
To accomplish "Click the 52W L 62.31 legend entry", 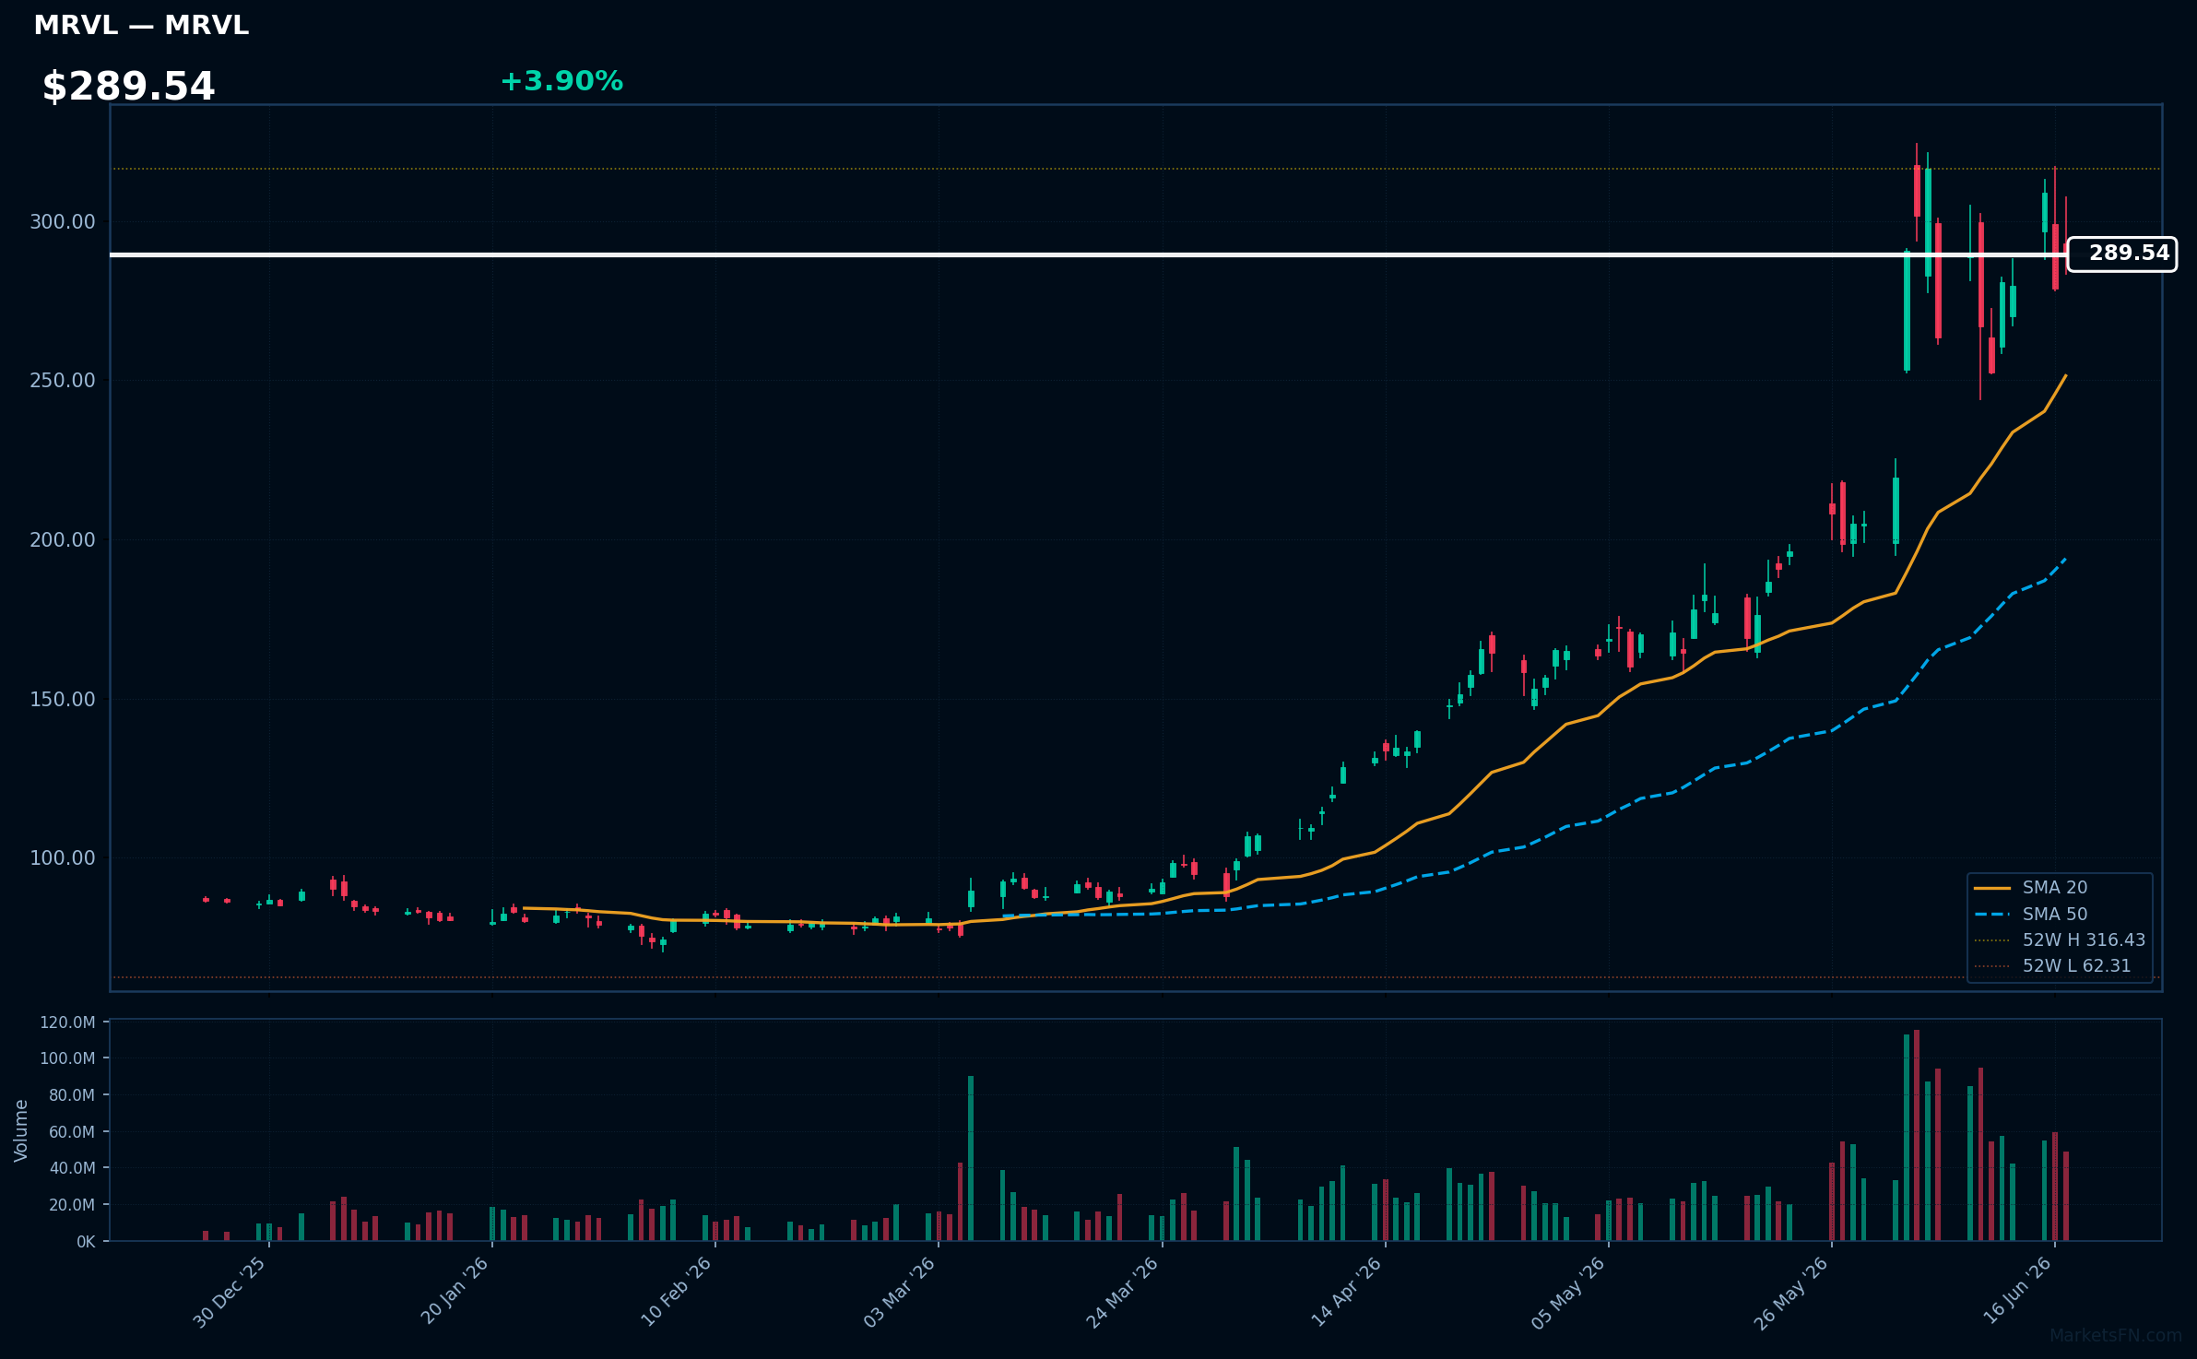I will (2052, 965).
